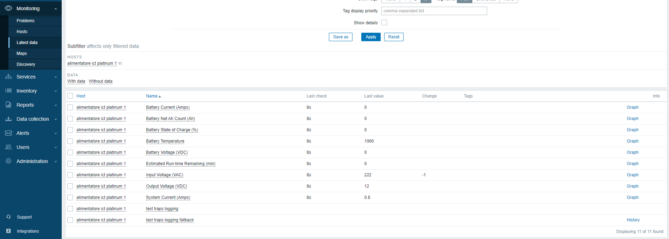The height and width of the screenshot is (239, 669).
Task: Expand the Alerts menu chevron
Action: [56, 133]
